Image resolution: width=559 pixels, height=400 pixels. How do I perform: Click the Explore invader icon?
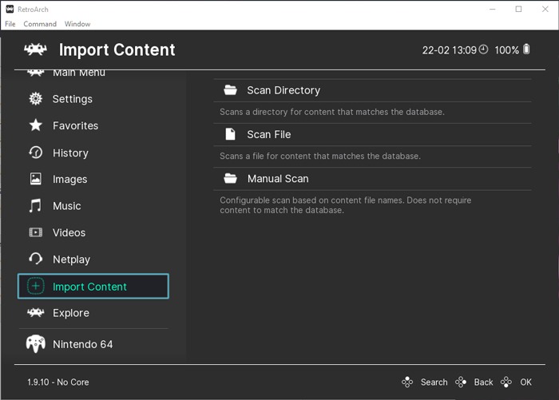36,313
